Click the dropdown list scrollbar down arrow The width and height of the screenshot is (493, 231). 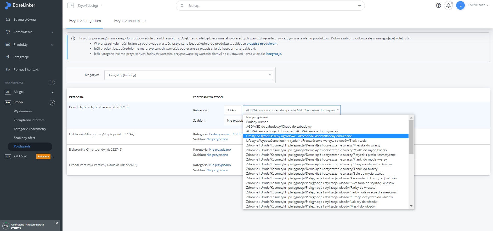click(x=411, y=206)
